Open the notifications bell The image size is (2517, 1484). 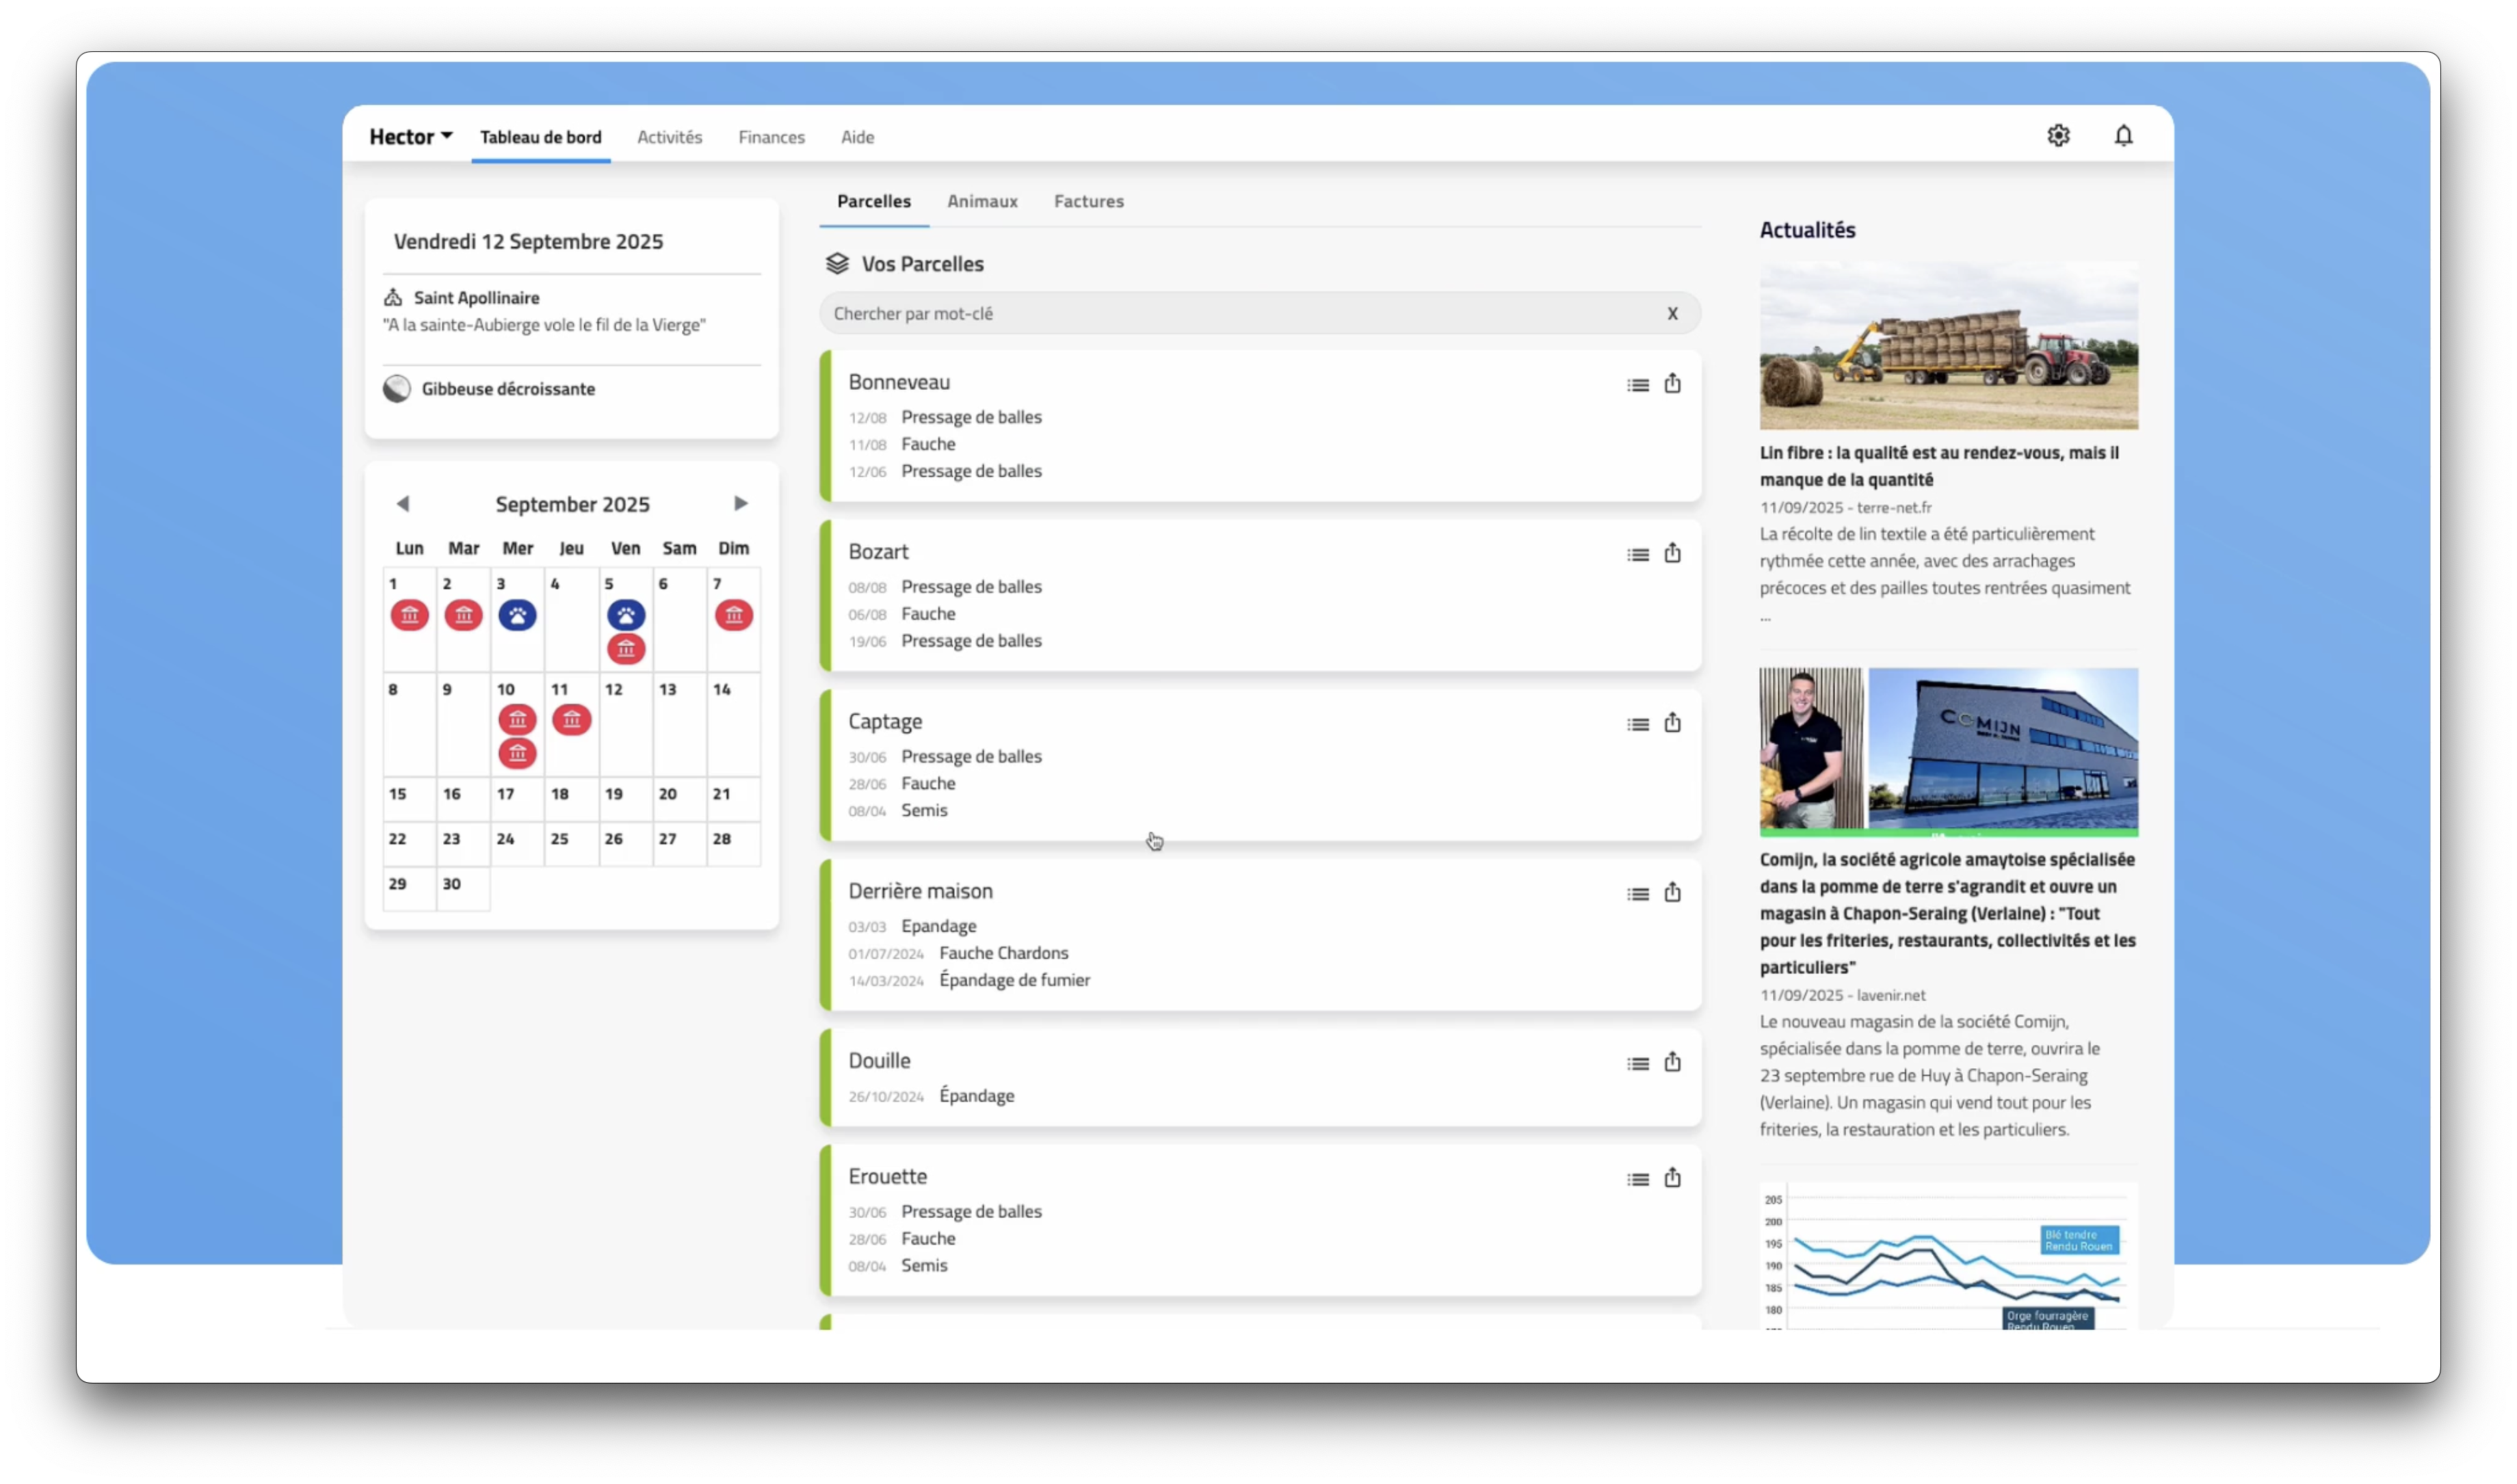coord(2123,135)
